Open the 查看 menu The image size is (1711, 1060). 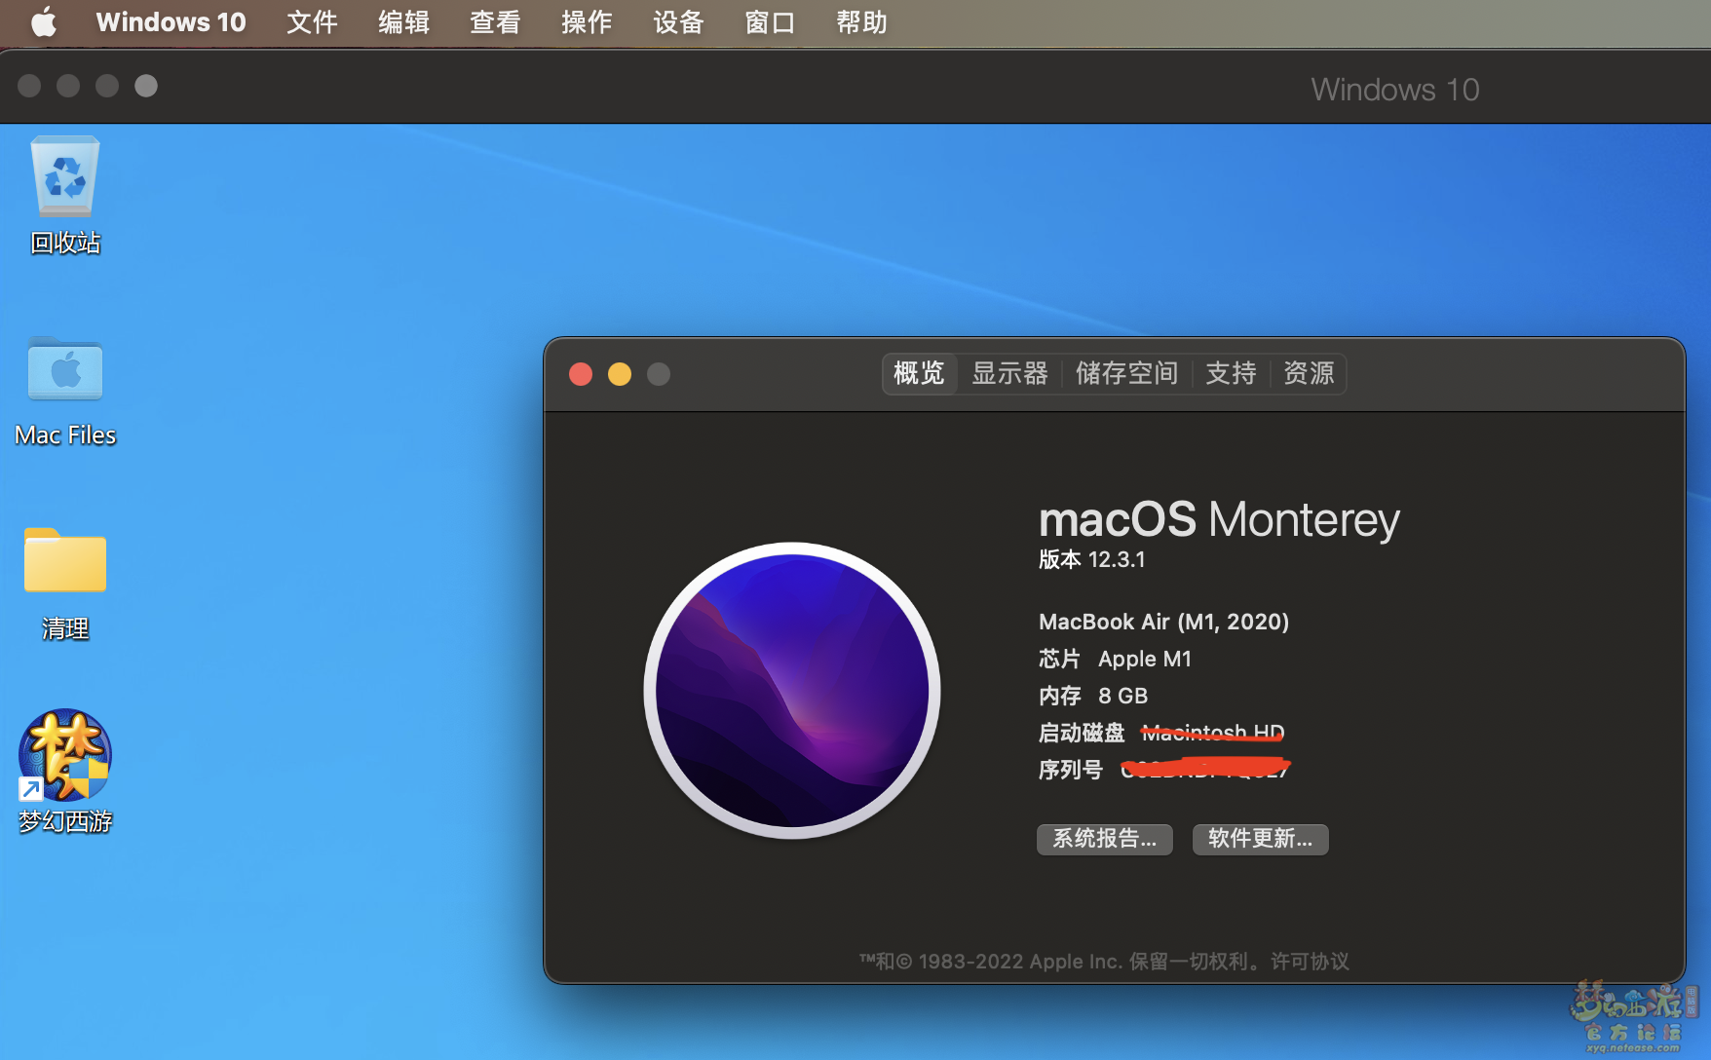495,21
